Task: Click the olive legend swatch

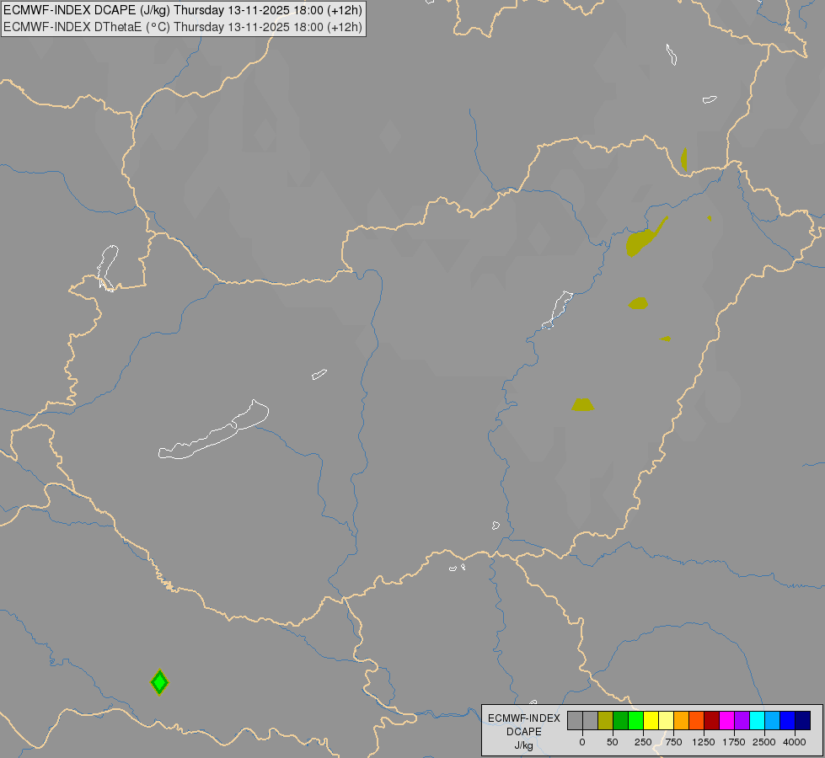Action: coord(606,720)
